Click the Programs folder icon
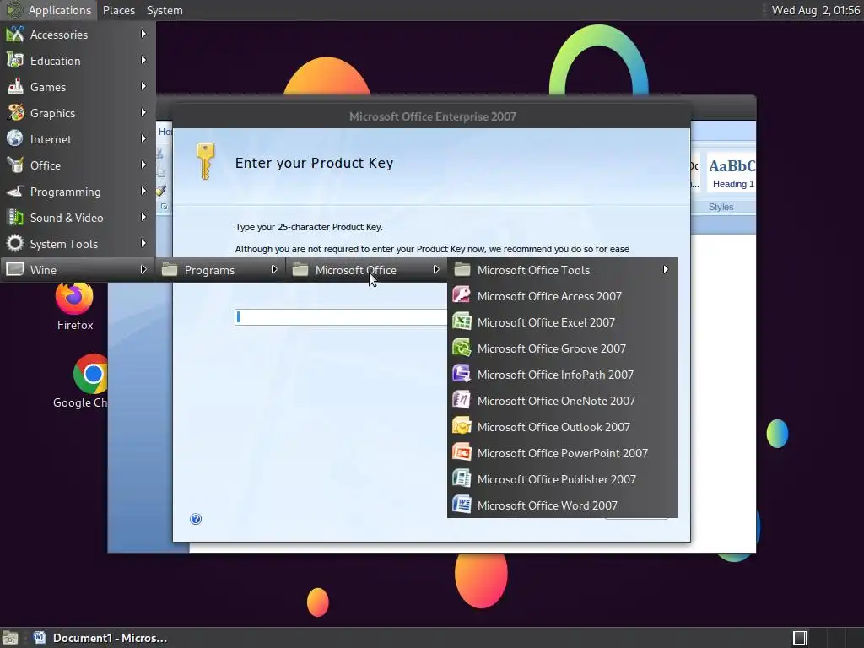Image resolution: width=864 pixels, height=648 pixels. click(x=169, y=270)
